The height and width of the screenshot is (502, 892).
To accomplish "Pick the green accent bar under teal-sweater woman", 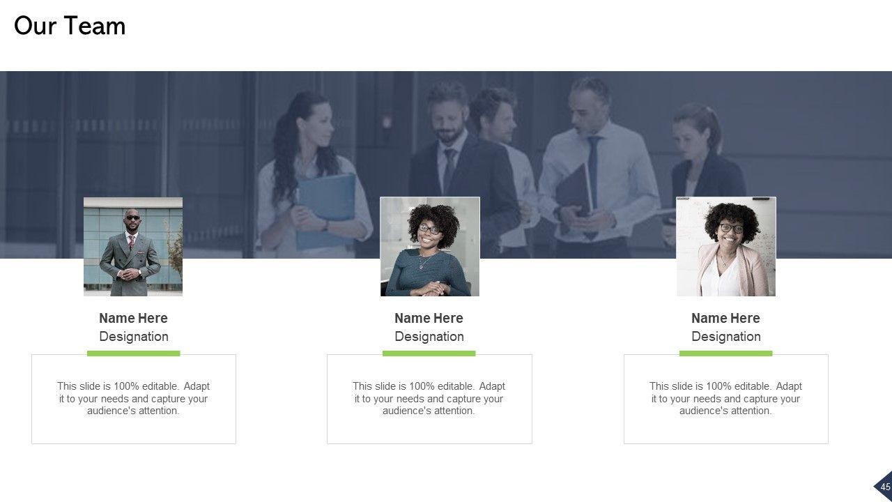I will (429, 353).
